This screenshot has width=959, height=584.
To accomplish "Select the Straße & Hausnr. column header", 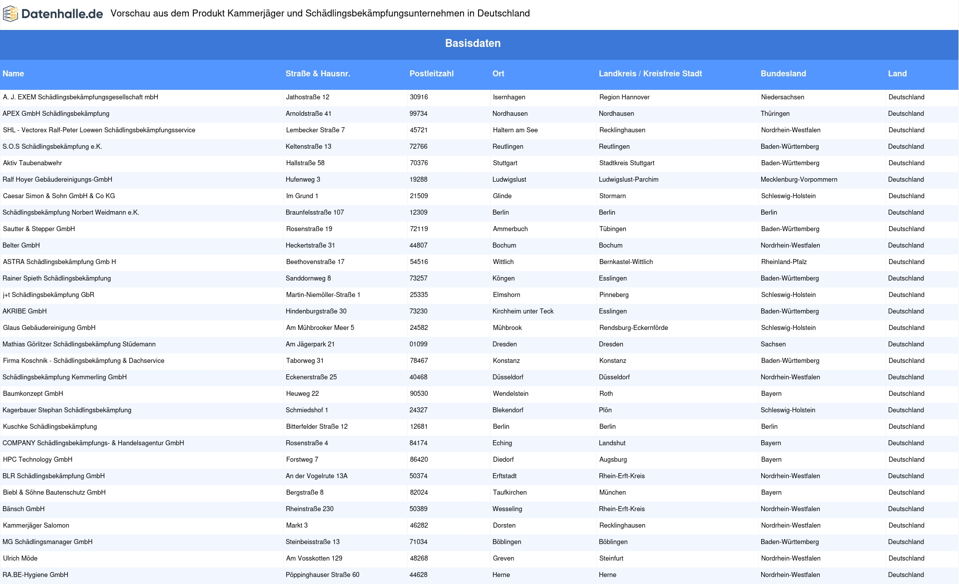I will pyautogui.click(x=318, y=73).
